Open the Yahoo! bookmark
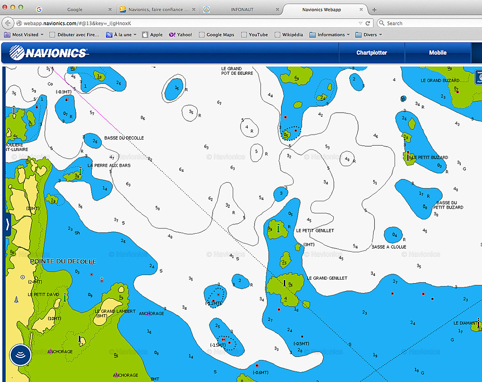This screenshot has width=482, height=382. (180, 35)
